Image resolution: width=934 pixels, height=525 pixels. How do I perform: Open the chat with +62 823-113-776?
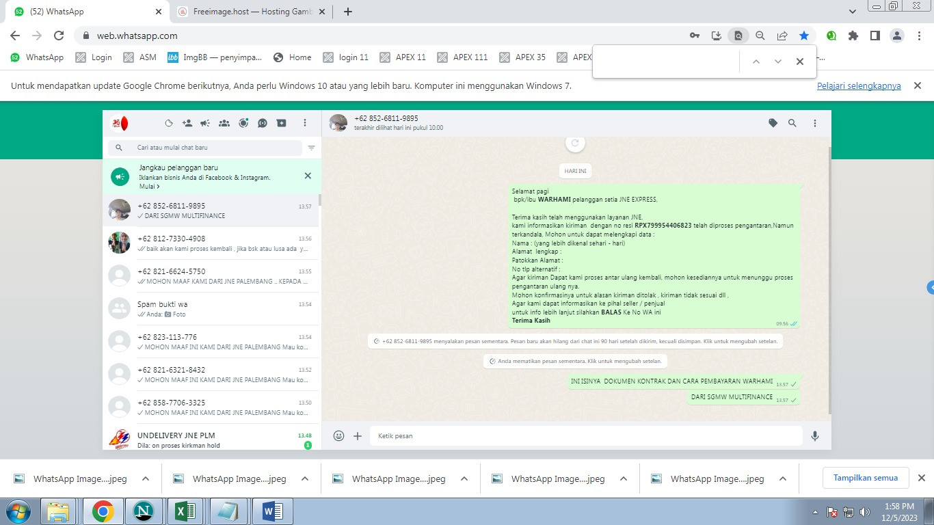tap(211, 342)
